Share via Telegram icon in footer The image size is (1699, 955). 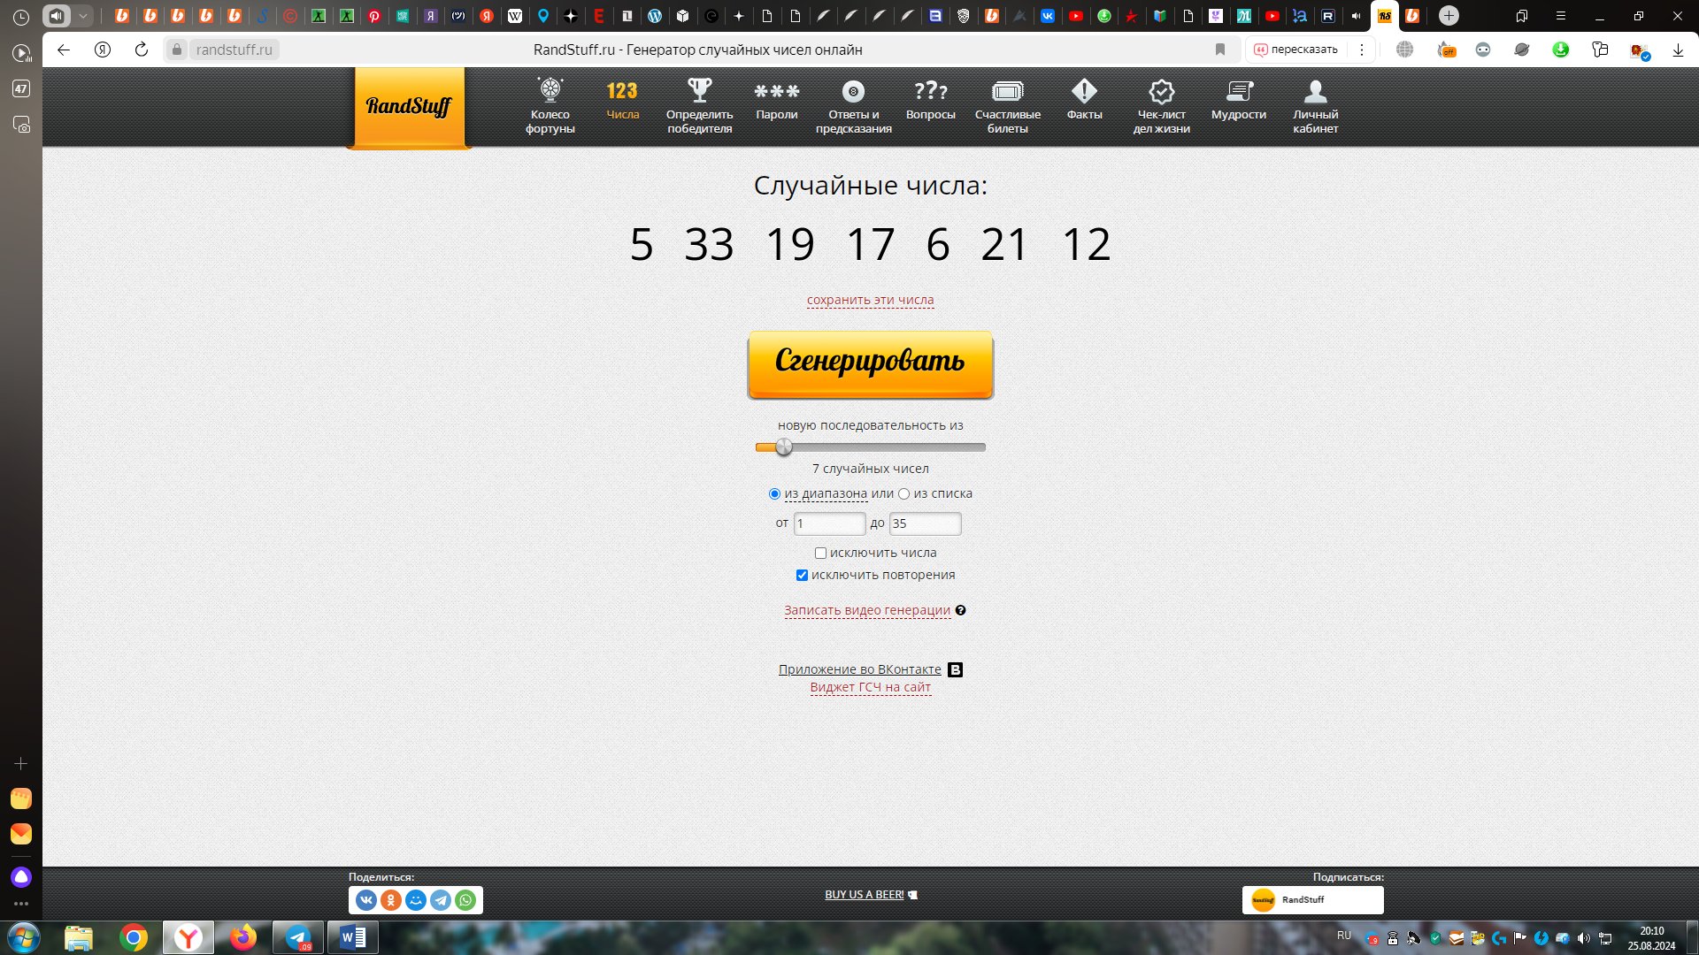(x=441, y=900)
